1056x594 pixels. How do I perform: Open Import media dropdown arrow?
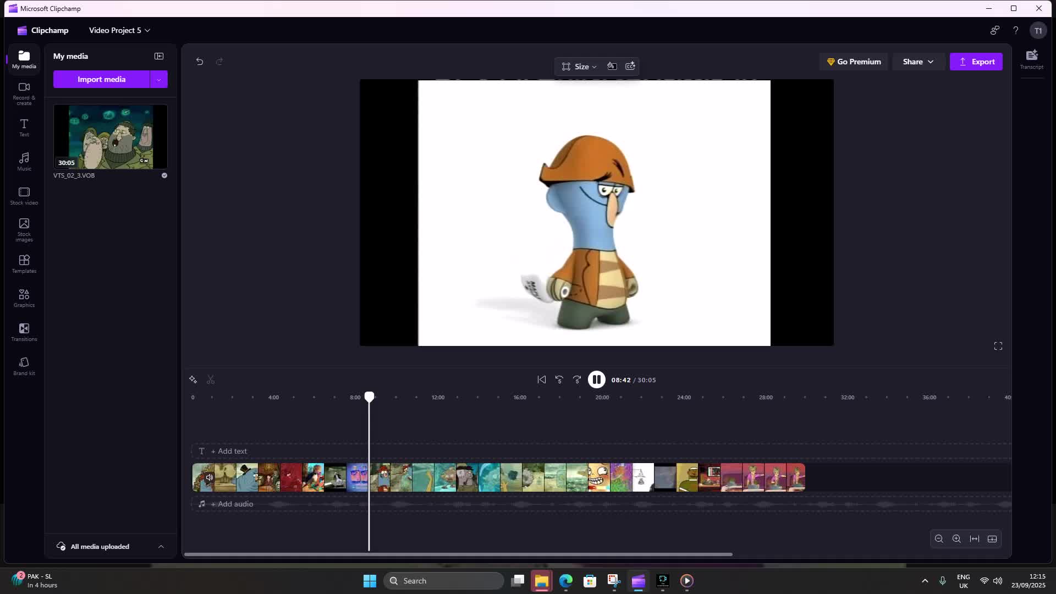[x=159, y=80]
